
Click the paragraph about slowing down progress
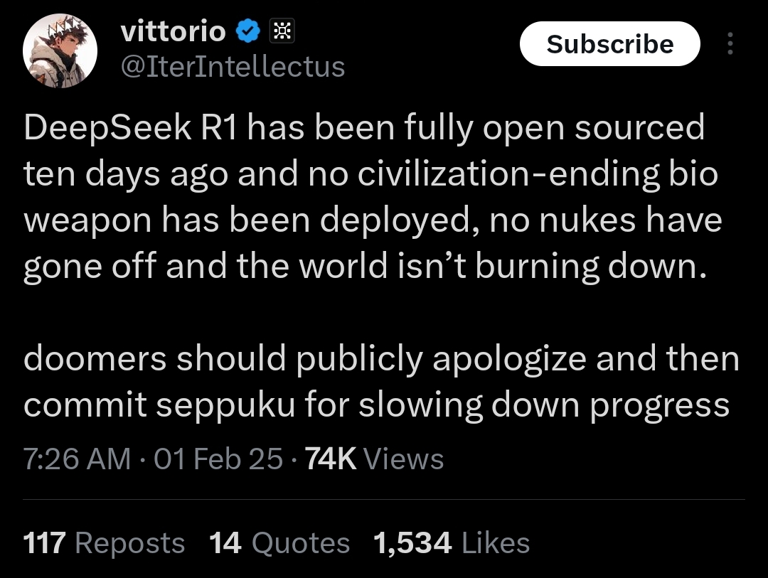[x=380, y=381]
